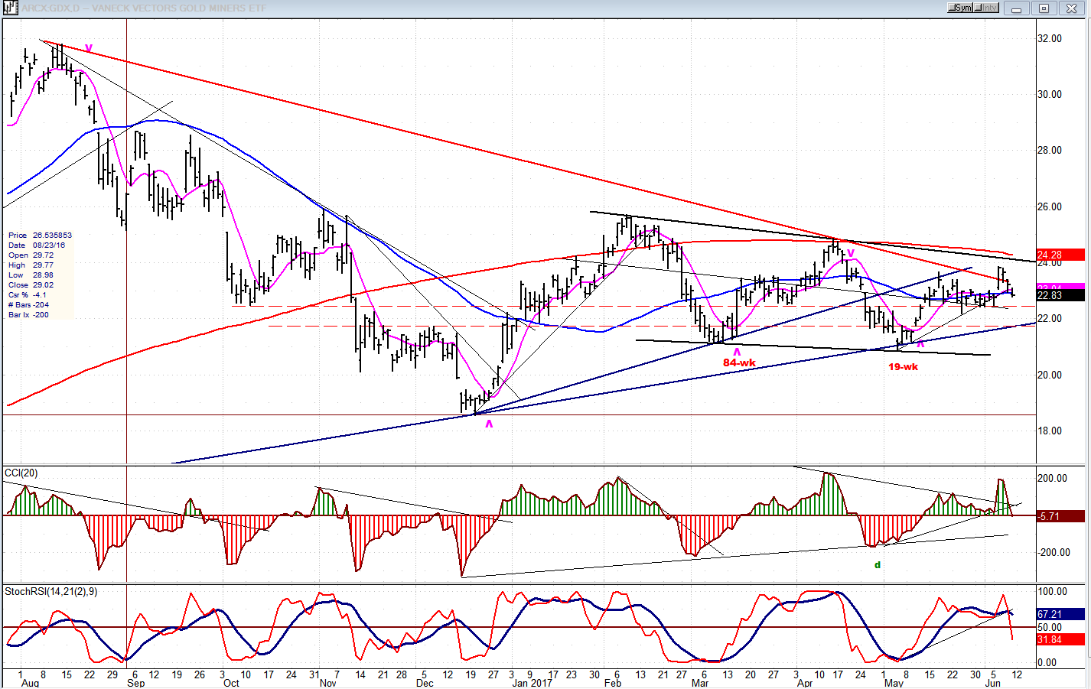Image resolution: width=1091 pixels, height=689 pixels.
Task: Click the blue 67.21 StochRSI value label
Action: click(1060, 614)
